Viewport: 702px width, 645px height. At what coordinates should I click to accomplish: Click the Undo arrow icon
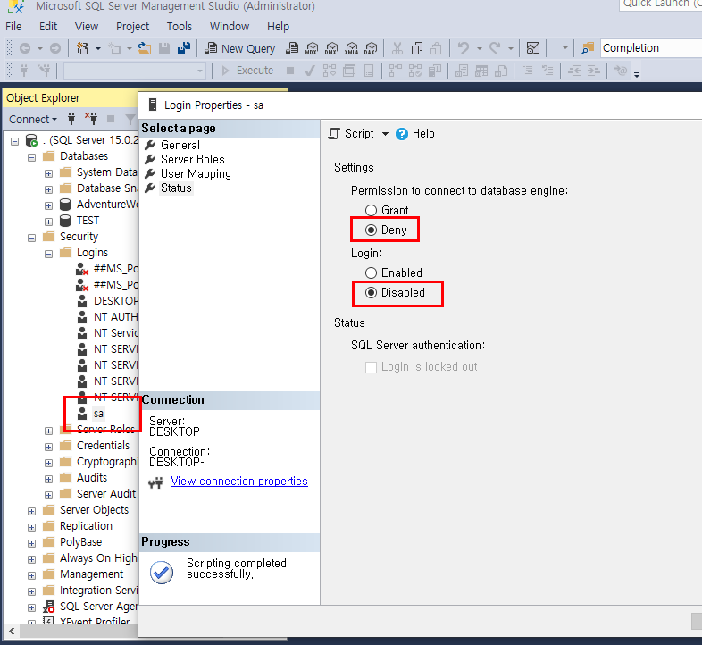tap(464, 48)
